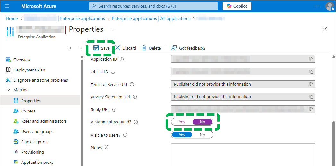Set Assignment required to Yes
The width and height of the screenshot is (336, 166).
[182, 122]
